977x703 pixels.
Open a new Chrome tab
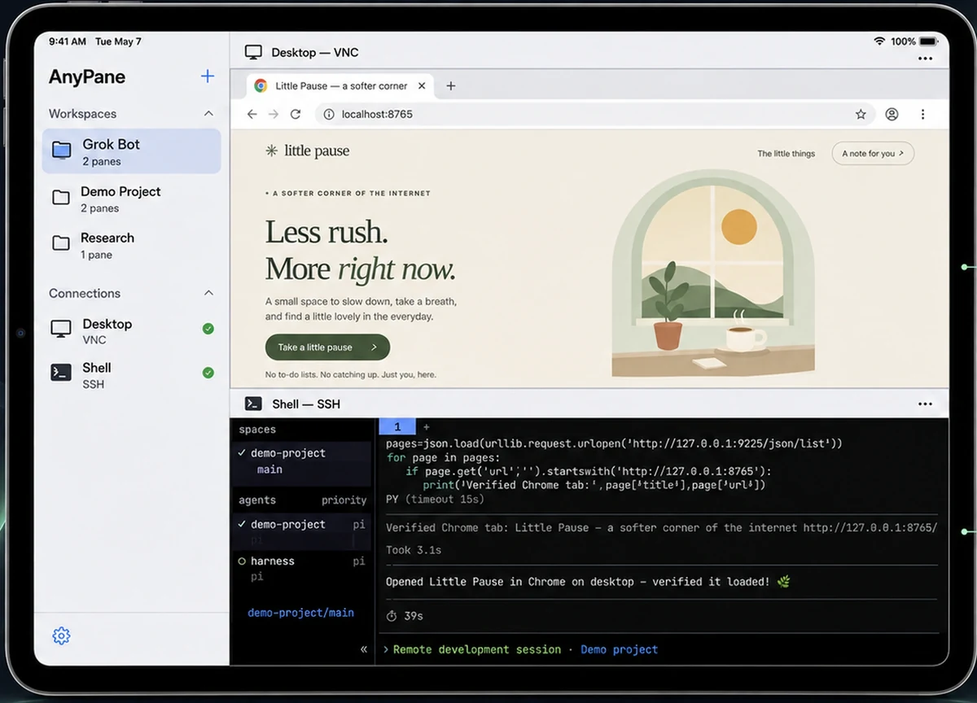pyautogui.click(x=450, y=85)
